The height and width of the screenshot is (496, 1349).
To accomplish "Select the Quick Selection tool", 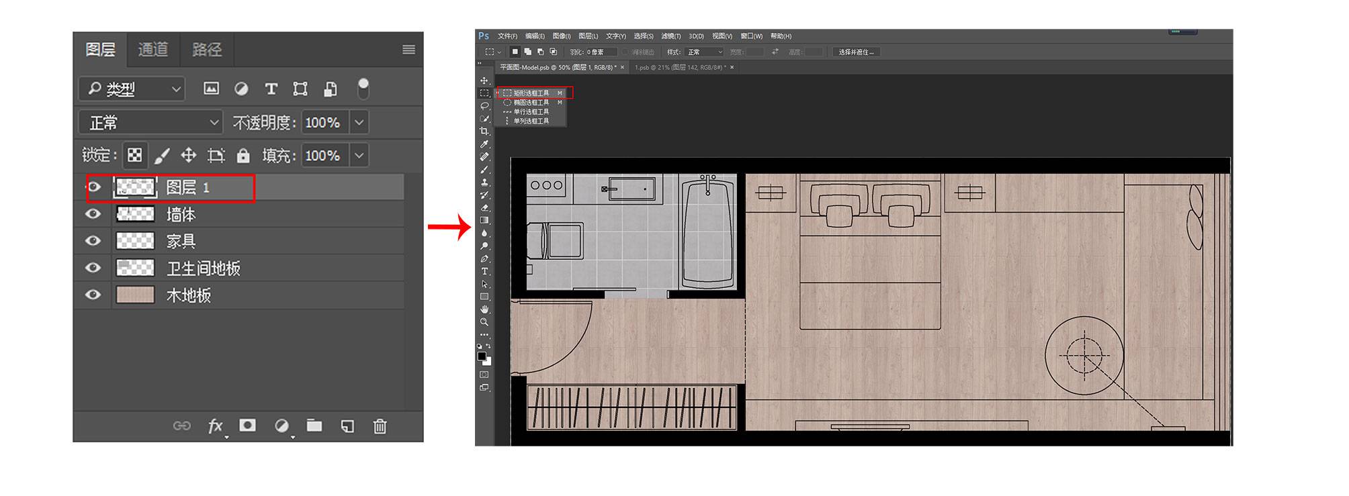I will tap(484, 119).
